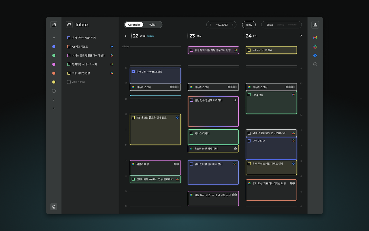Go to next month after Nov. 2023

[232, 25]
